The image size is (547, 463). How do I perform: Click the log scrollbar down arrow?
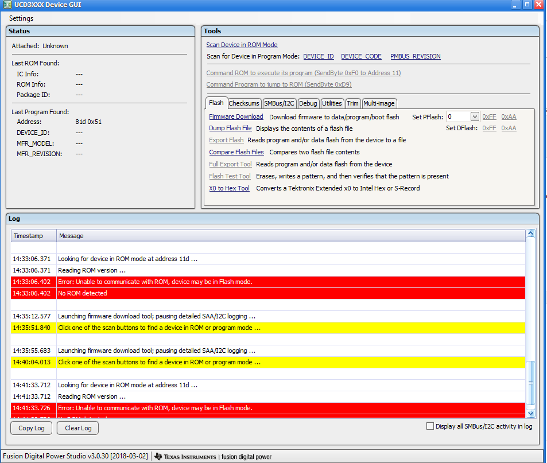click(530, 414)
